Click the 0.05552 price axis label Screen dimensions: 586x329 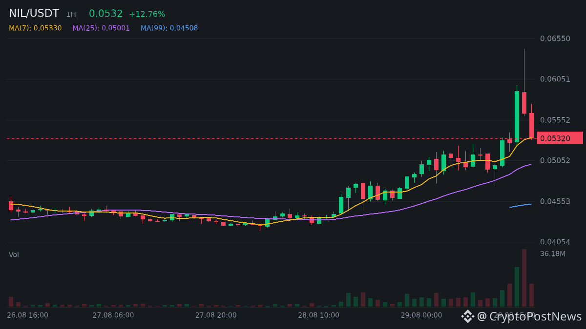(555, 120)
